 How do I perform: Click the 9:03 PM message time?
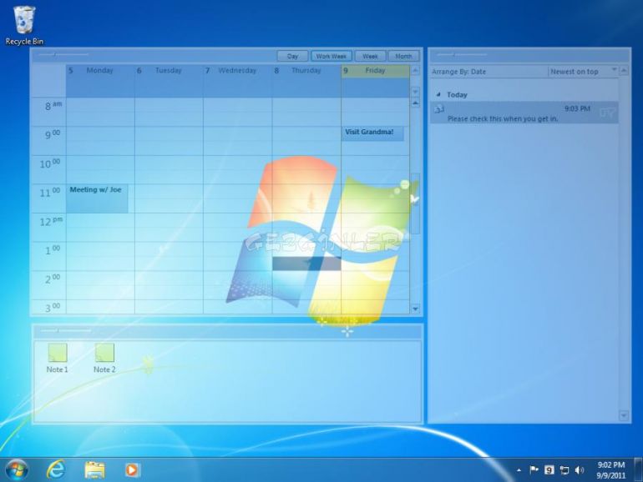577,108
